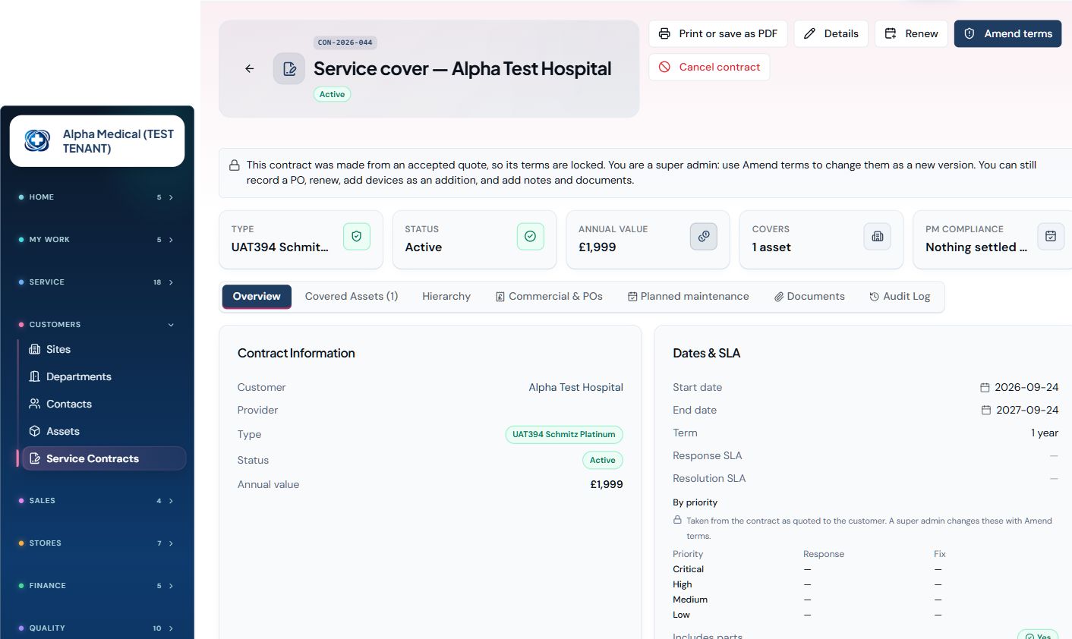Click the Critical priority row
This screenshot has width=1072, height=639.
865,569
